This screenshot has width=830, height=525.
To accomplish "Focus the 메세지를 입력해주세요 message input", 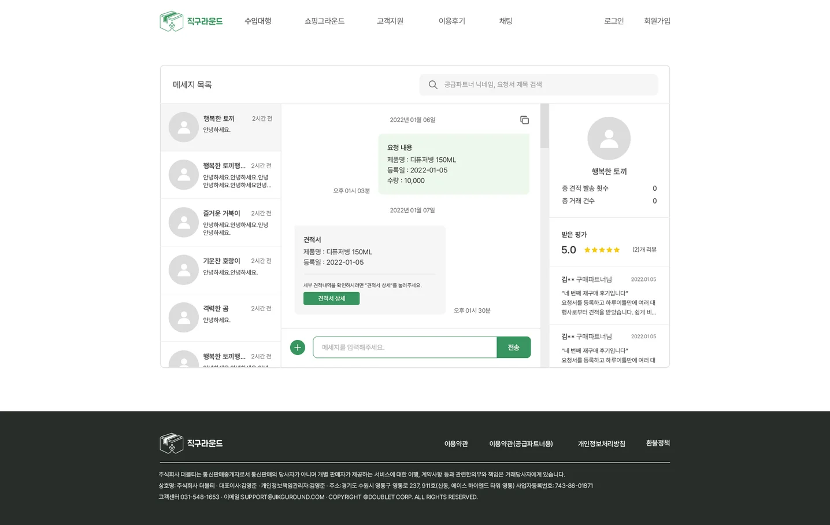I will click(405, 347).
